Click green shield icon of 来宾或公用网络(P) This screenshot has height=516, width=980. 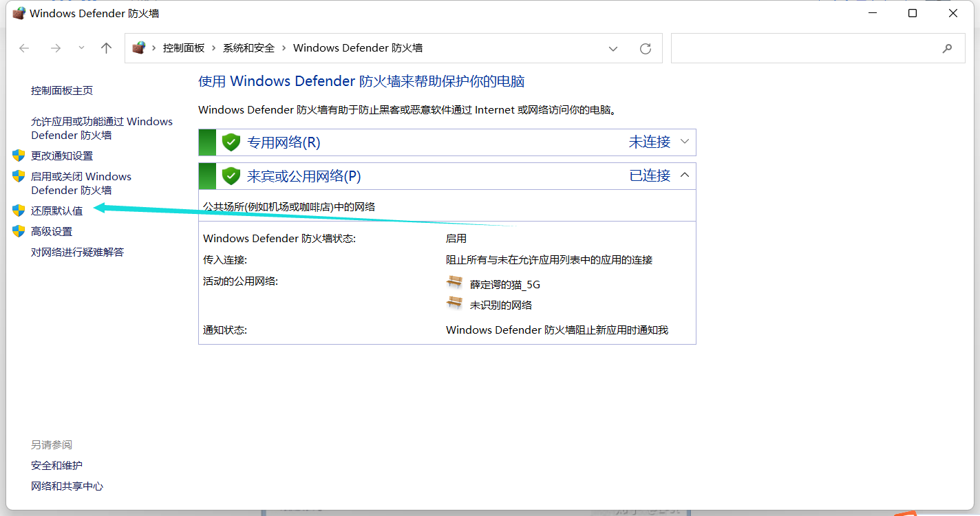pos(231,176)
